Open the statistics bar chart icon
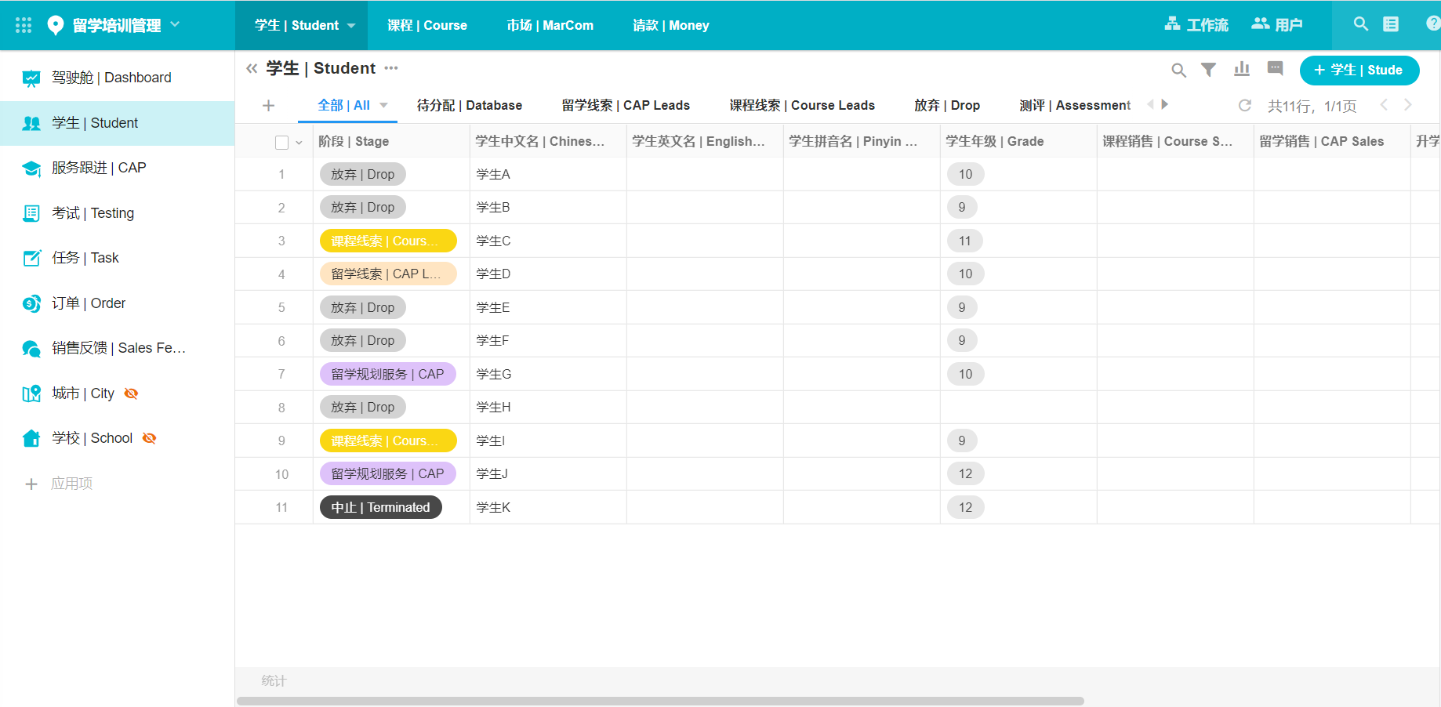Screen dimensions: 1441x707 (1242, 70)
